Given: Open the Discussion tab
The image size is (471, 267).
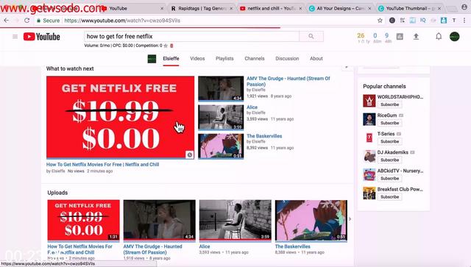Looking at the screenshot, I should pyautogui.click(x=287, y=59).
